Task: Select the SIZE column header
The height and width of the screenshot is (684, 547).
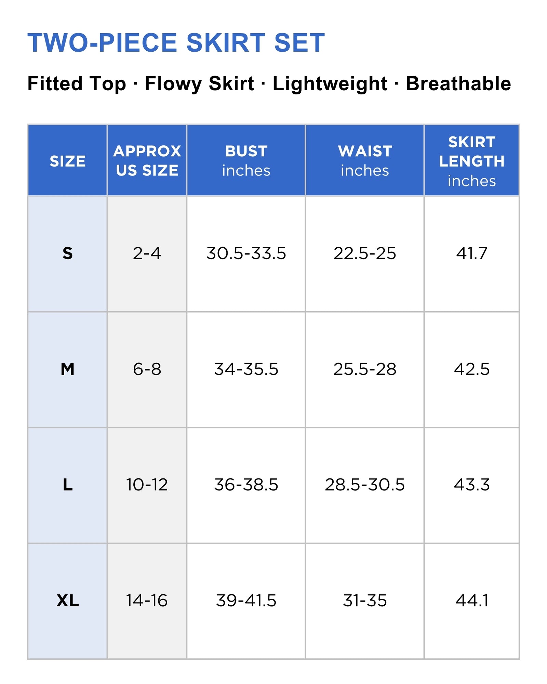Action: (67, 161)
